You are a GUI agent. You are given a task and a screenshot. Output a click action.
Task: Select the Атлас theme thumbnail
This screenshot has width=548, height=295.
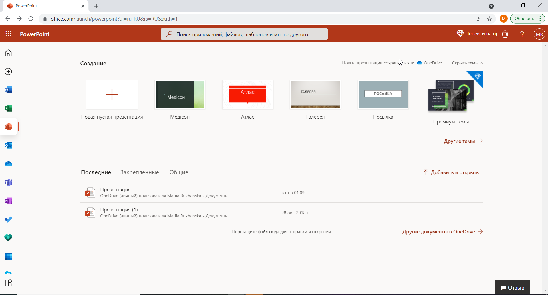(247, 95)
